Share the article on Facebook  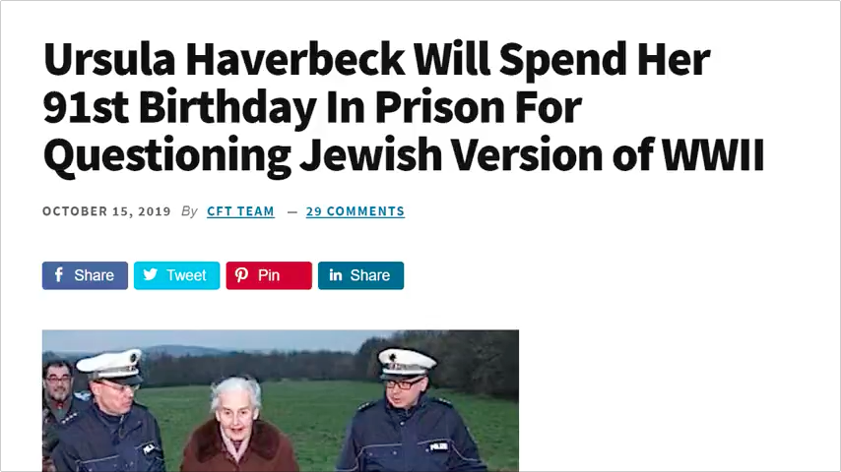point(85,275)
